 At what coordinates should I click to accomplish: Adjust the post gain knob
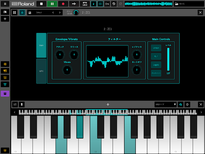point(76,12)
